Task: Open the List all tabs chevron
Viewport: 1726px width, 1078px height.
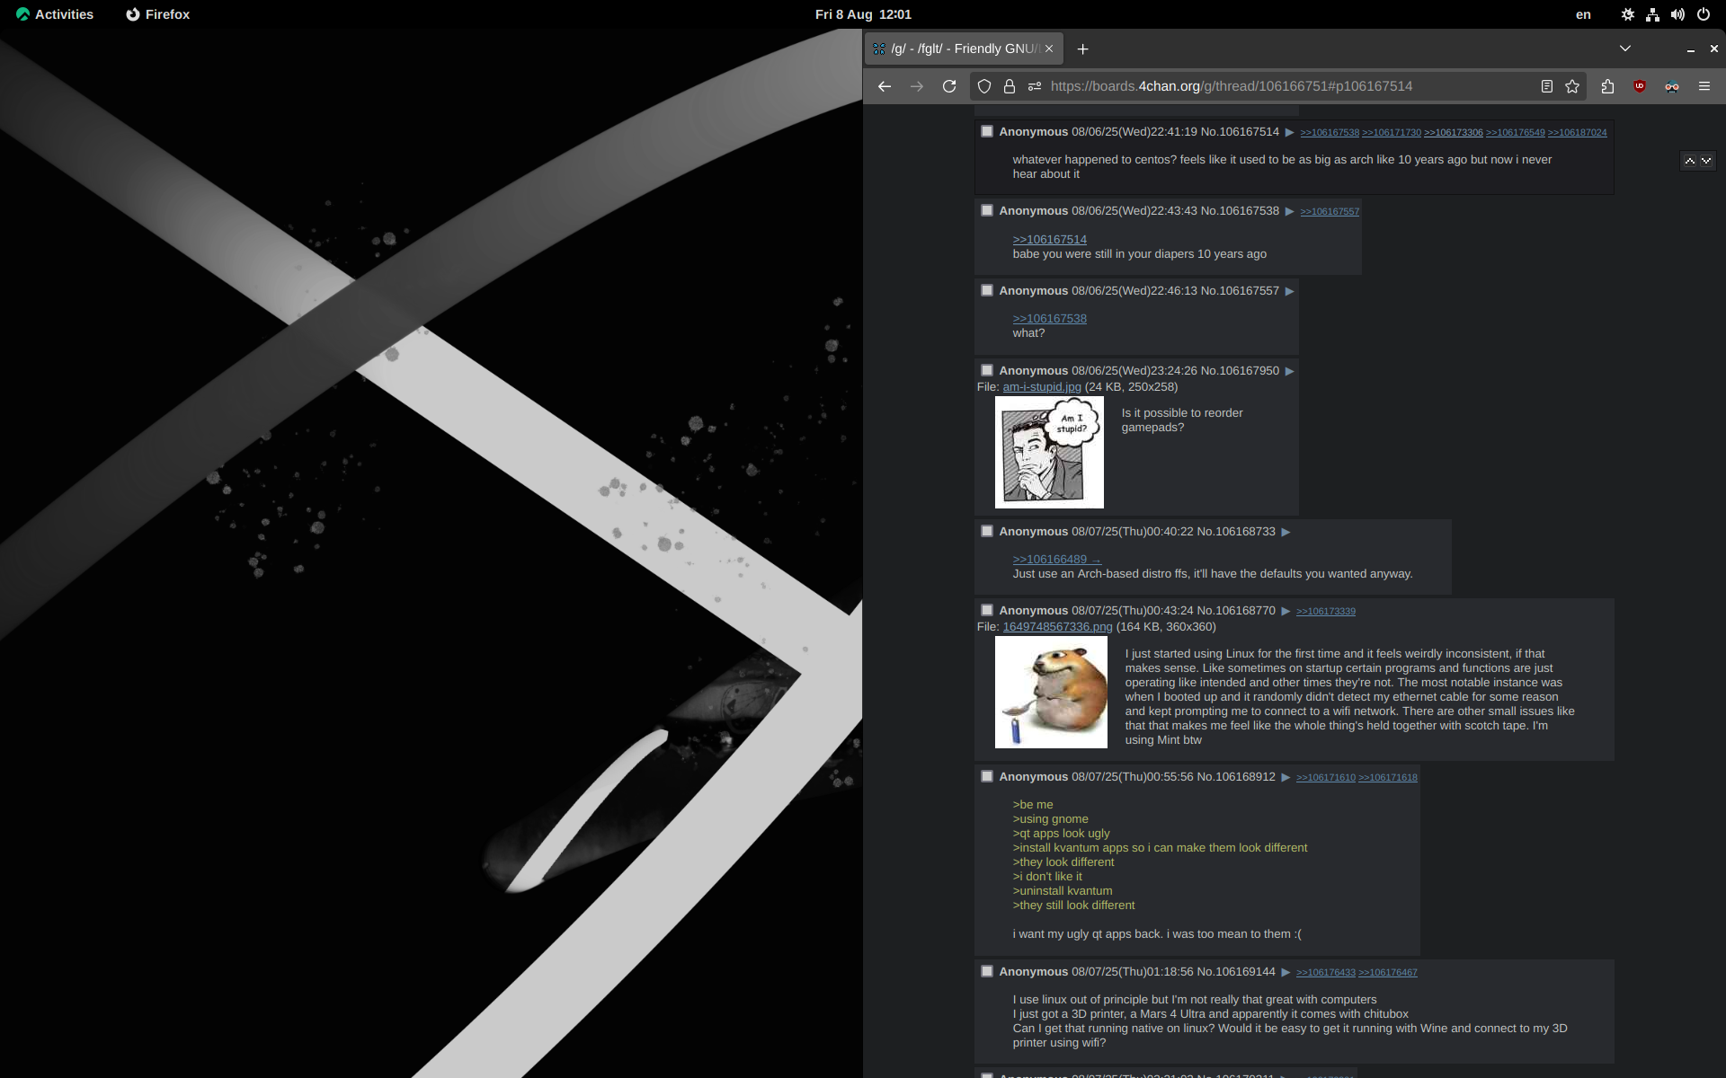Action: pyautogui.click(x=1624, y=49)
